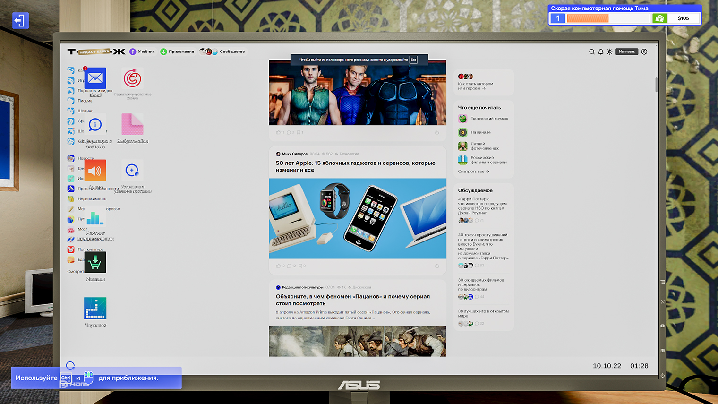Open the orange Аудио speaker icon
Screen dimensions: 718x404
95,170
